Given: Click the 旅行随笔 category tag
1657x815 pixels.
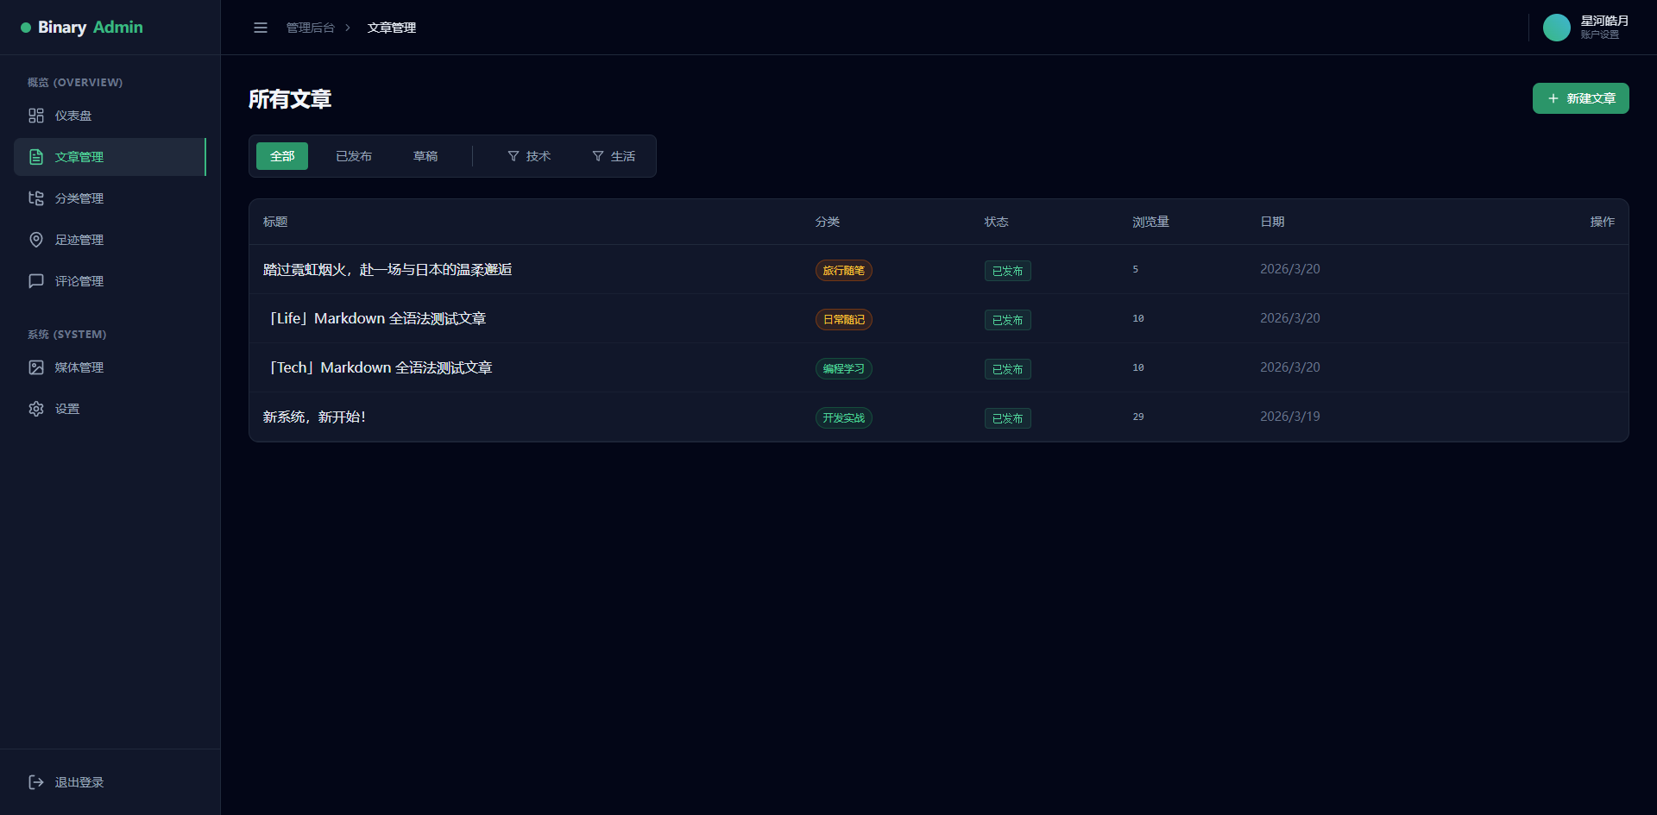Looking at the screenshot, I should click(844, 271).
